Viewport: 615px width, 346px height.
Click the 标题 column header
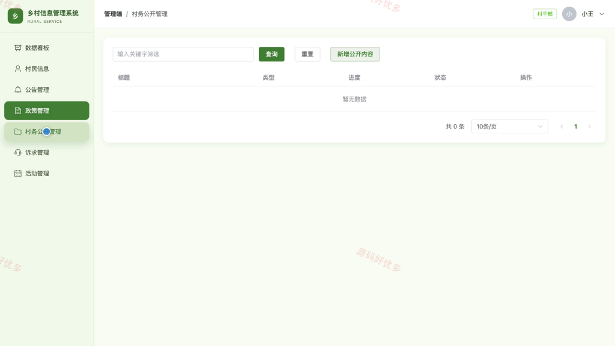(x=124, y=77)
